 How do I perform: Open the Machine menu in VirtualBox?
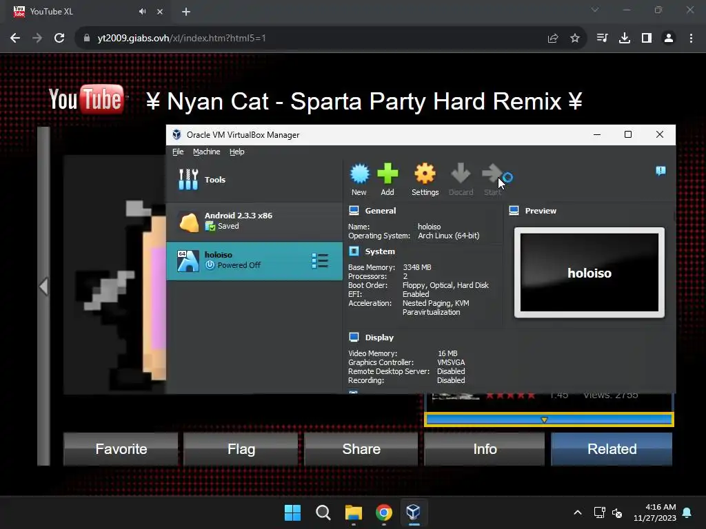click(207, 152)
